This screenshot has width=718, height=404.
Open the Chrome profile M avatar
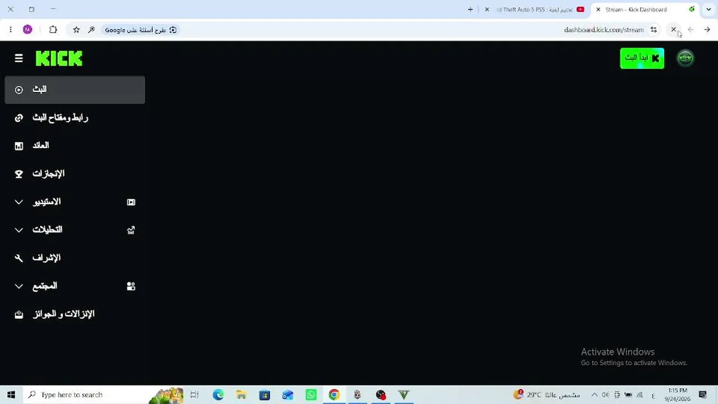click(x=27, y=30)
